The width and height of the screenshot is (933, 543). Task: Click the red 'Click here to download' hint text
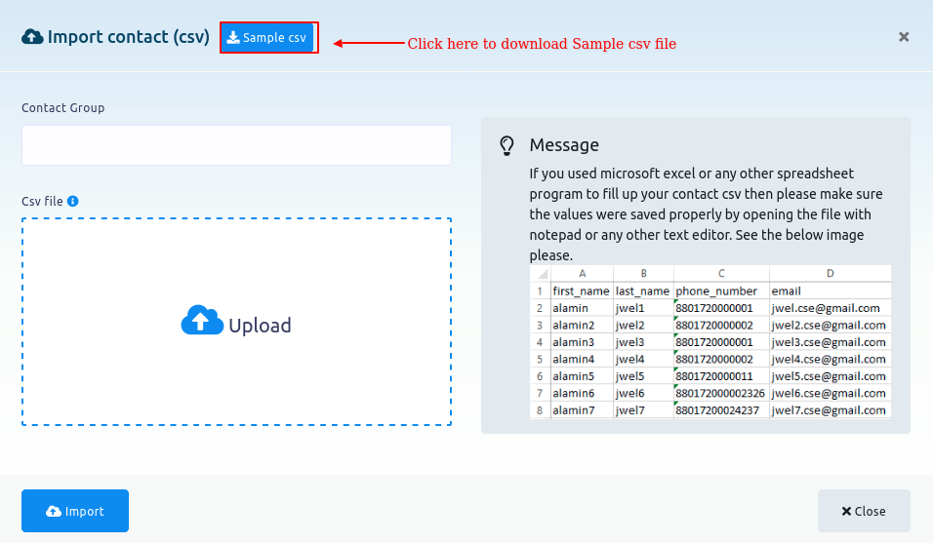click(542, 44)
